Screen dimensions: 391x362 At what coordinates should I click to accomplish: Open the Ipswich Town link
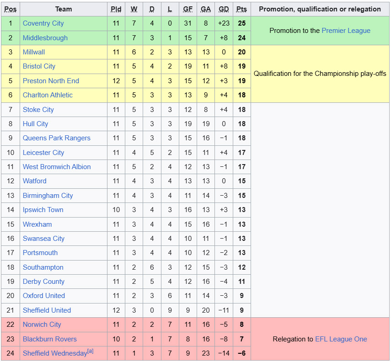click(x=43, y=210)
